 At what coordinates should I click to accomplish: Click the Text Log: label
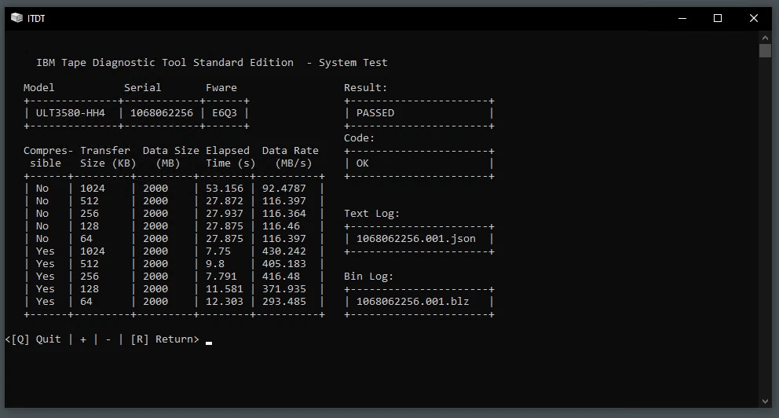pyautogui.click(x=371, y=213)
